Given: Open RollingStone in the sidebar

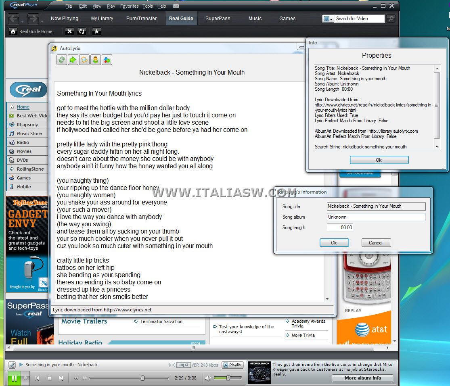Looking at the screenshot, I should [30, 169].
